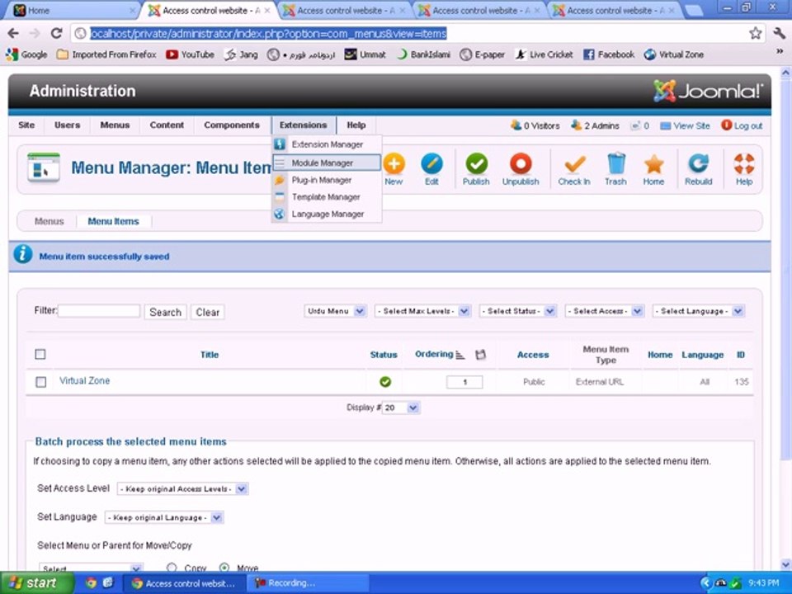Screen dimensions: 792x594
Task: Sort by the Ordering column header
Action: point(434,354)
